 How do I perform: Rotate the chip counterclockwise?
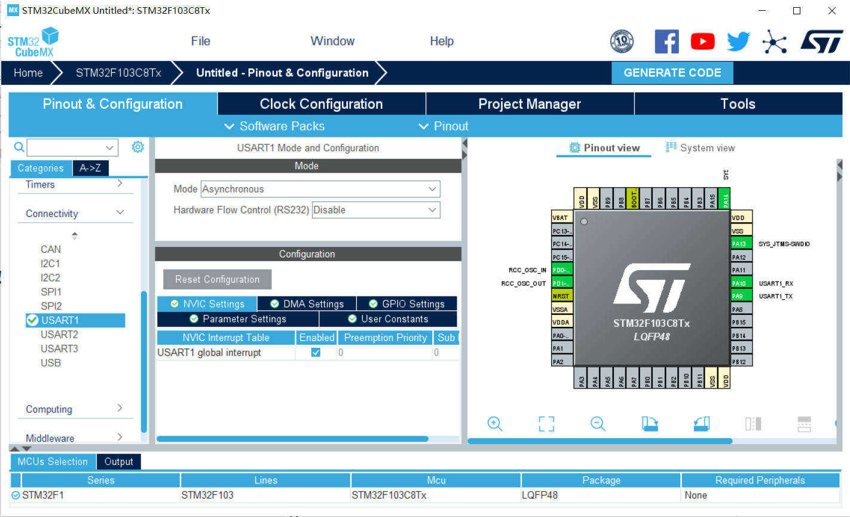[x=701, y=424]
